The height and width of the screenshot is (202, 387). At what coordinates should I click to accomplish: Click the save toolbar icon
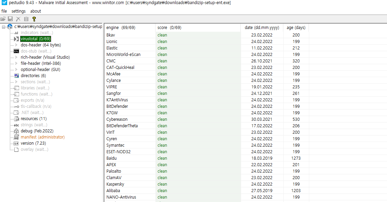[x=10, y=19]
